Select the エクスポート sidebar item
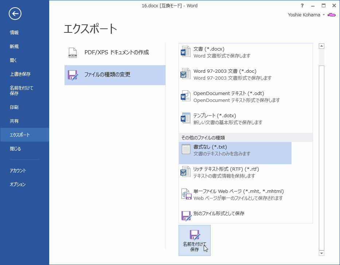This screenshot has height=265, width=340. (25, 135)
